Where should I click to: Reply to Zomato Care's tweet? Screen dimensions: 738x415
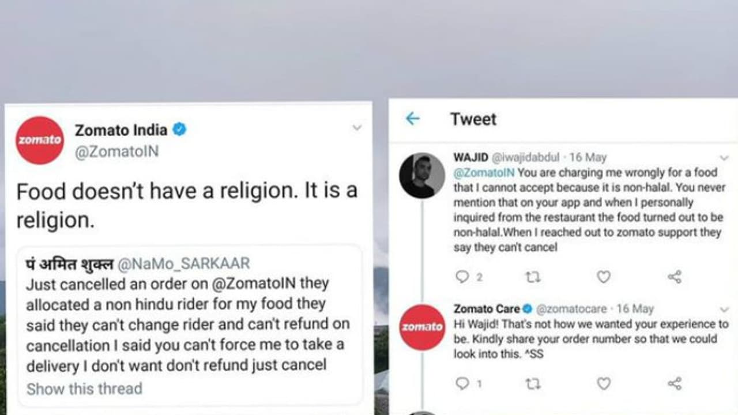[462, 383]
